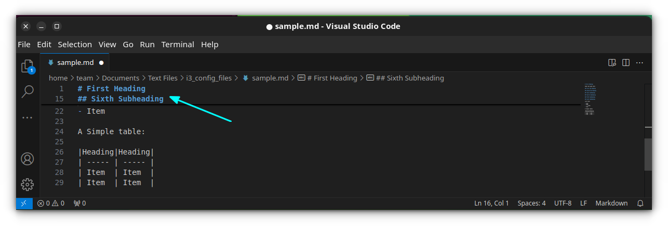Click the vertical scrollbar thumb in editor
Screen dimensions: 668x227
(x=648, y=153)
